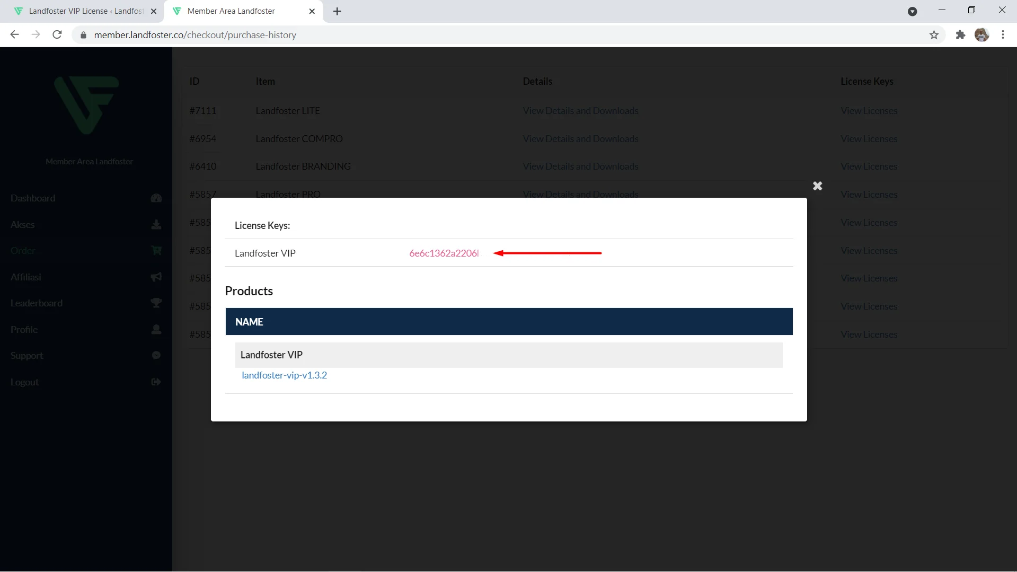Viewport: 1017px width, 572px height.
Task: Open Support in the sidebar menu
Action: coord(27,355)
